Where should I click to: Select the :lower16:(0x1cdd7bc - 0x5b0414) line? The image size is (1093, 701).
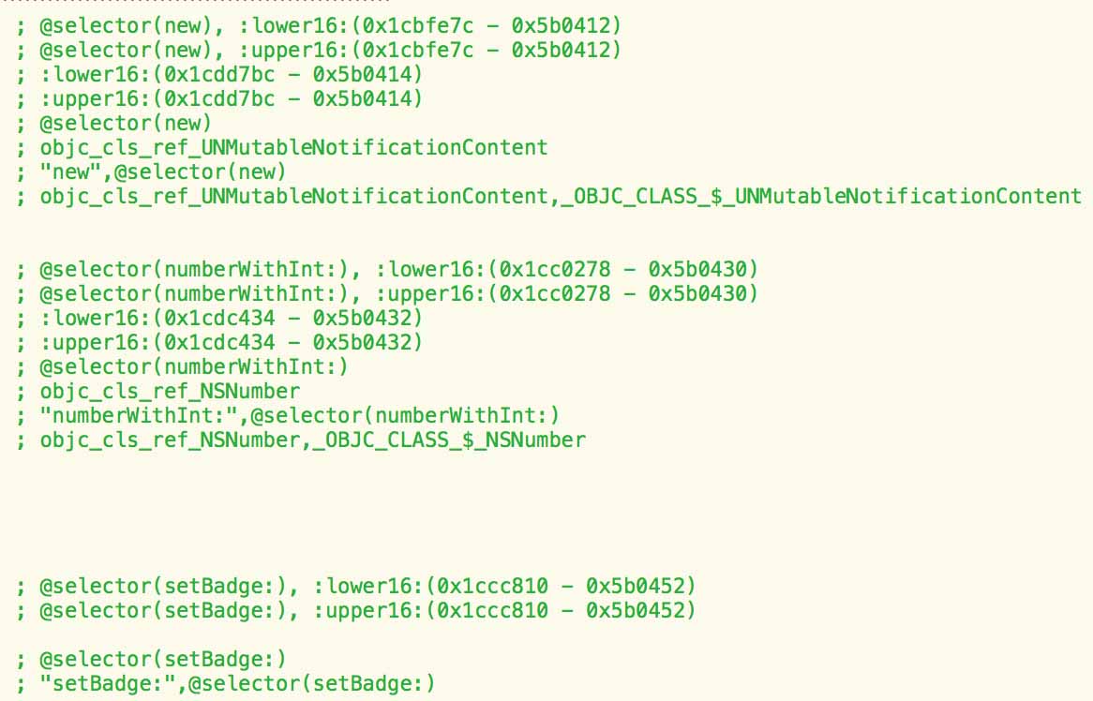click(x=219, y=75)
